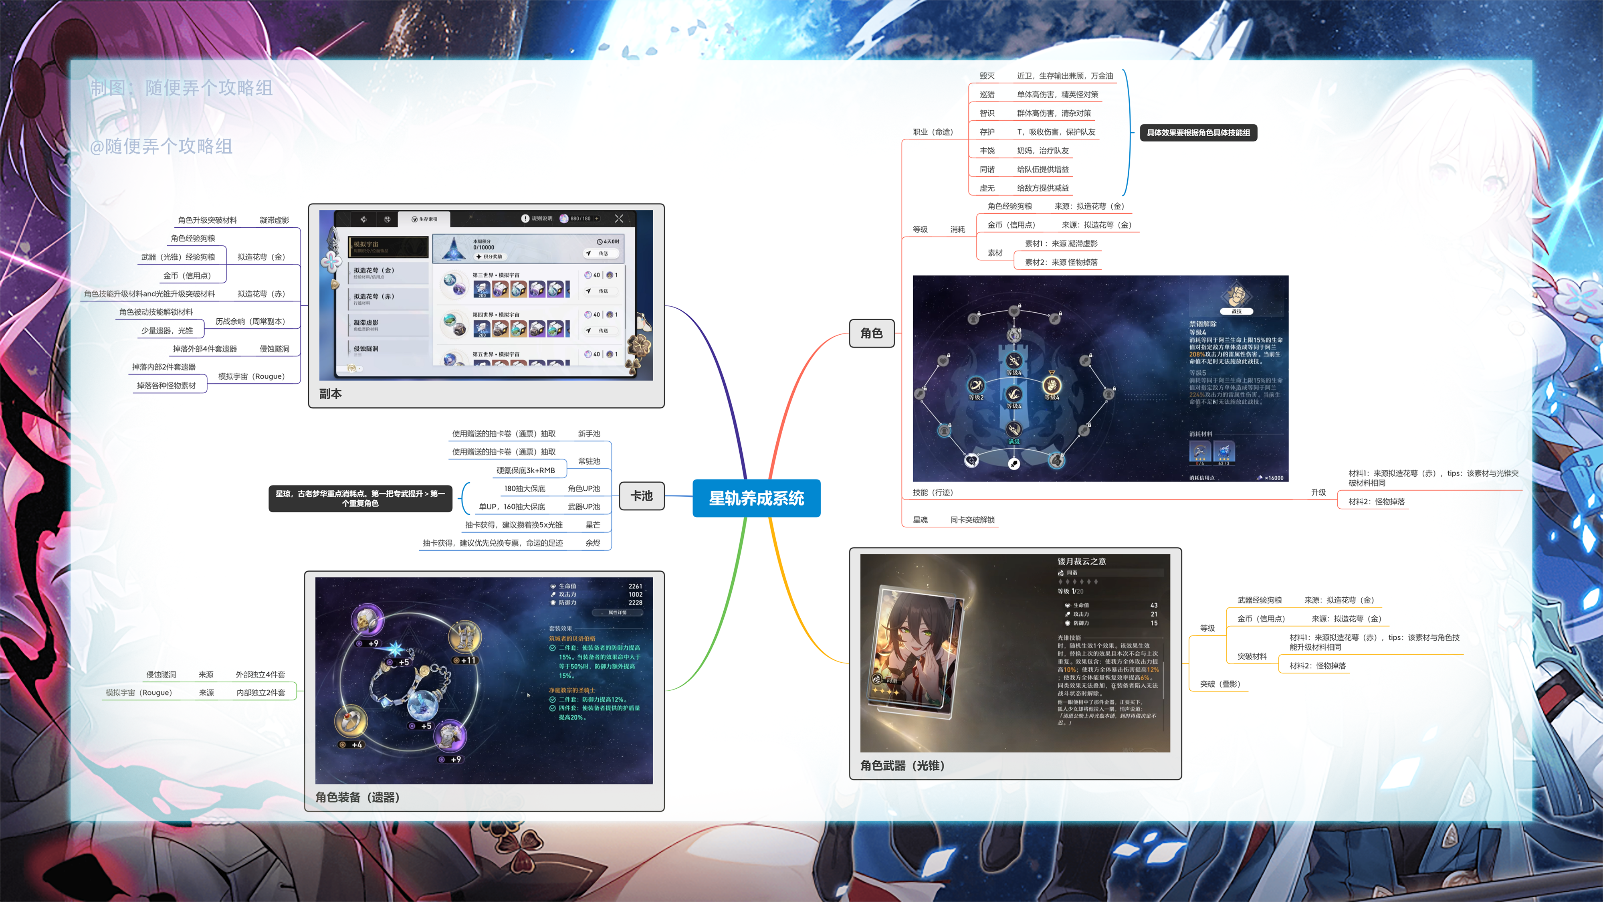Select the 卡池 mind map node
Viewport: 1603px width, 902px height.
coord(642,496)
